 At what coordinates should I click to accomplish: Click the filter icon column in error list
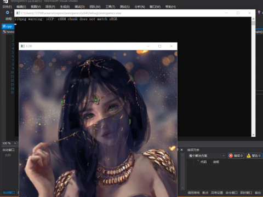point(198,161)
